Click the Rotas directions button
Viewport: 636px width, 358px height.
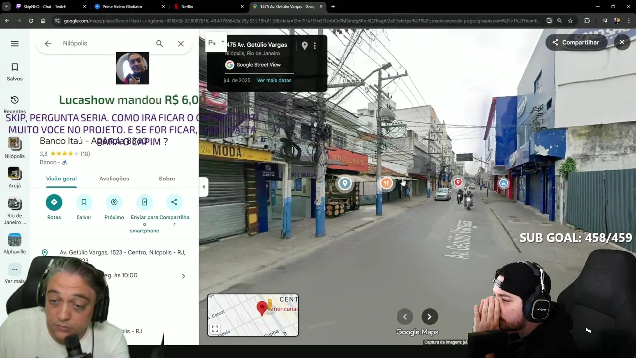coord(54,202)
